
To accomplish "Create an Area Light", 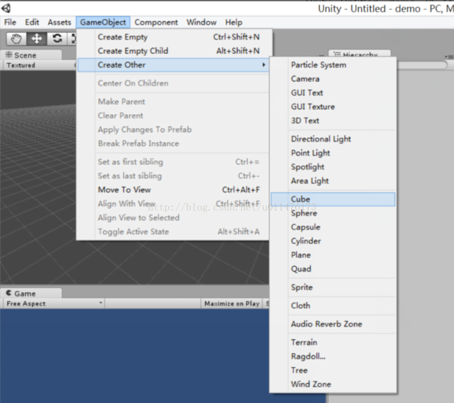I will (333, 181).
